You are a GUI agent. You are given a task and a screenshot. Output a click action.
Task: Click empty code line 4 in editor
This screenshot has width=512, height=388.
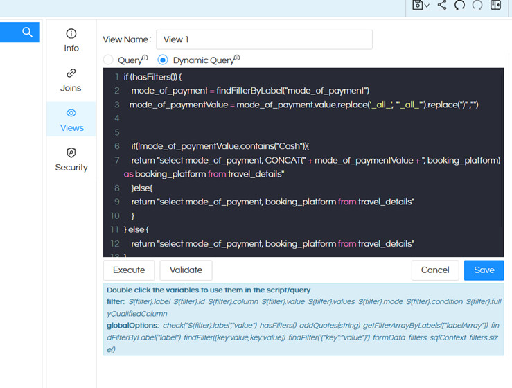click(303, 118)
